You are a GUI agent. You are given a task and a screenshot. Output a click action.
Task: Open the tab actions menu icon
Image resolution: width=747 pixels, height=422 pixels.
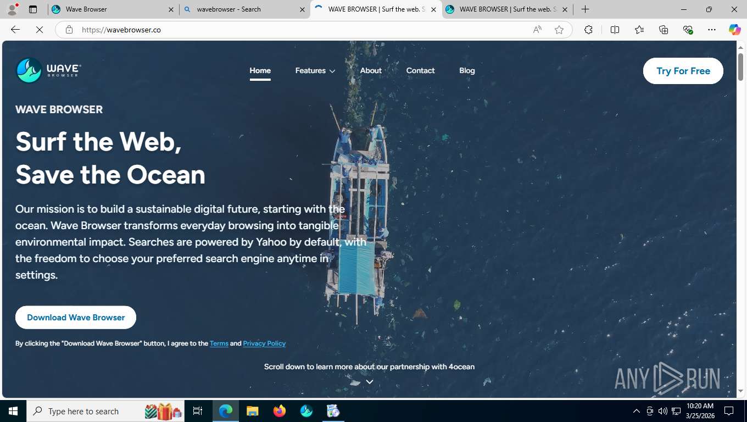point(33,9)
